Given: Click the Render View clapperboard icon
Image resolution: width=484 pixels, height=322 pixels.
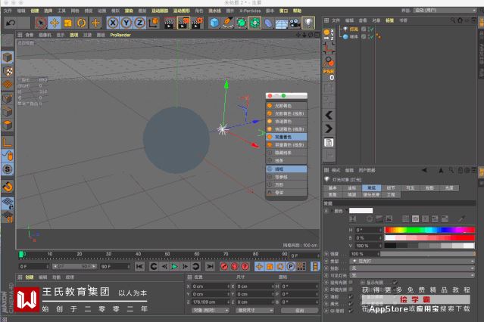Looking at the screenshot, I should [x=169, y=23].
